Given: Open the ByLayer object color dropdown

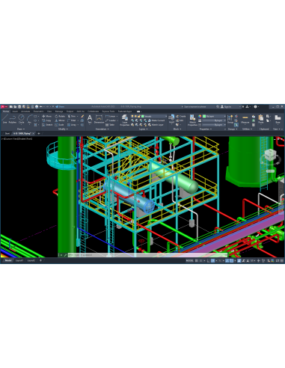Looking at the screenshot, I should tap(214, 116).
